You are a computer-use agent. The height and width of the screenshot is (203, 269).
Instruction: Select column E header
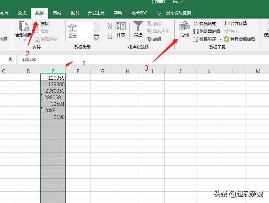[53, 71]
